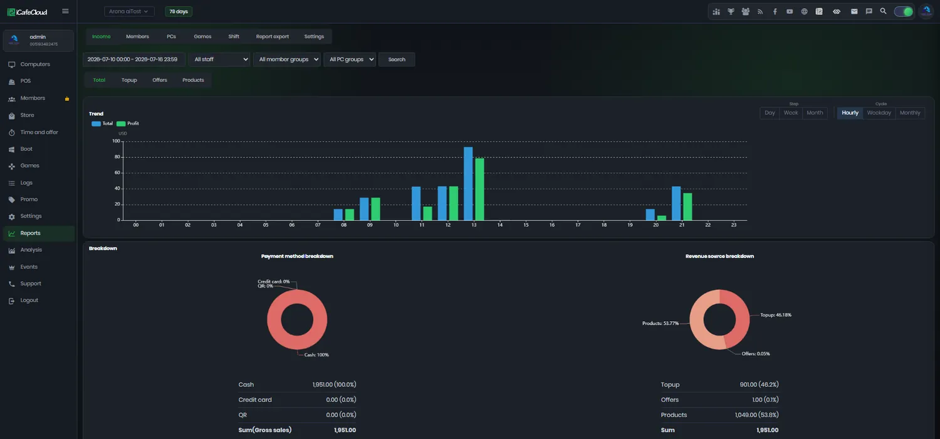The width and height of the screenshot is (940, 439).
Task: Open the RSS feed icon
Action: (x=760, y=11)
